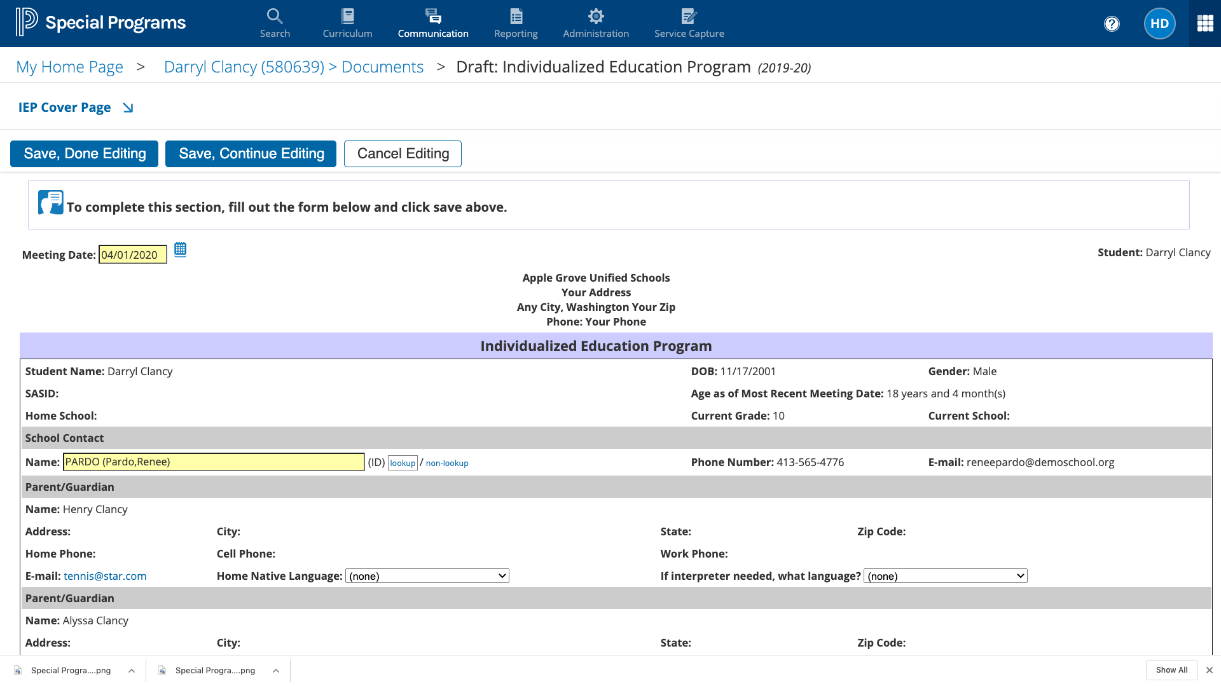Collapse the first downloaded png file chevron
The width and height of the screenshot is (1221, 686).
pyautogui.click(x=132, y=670)
